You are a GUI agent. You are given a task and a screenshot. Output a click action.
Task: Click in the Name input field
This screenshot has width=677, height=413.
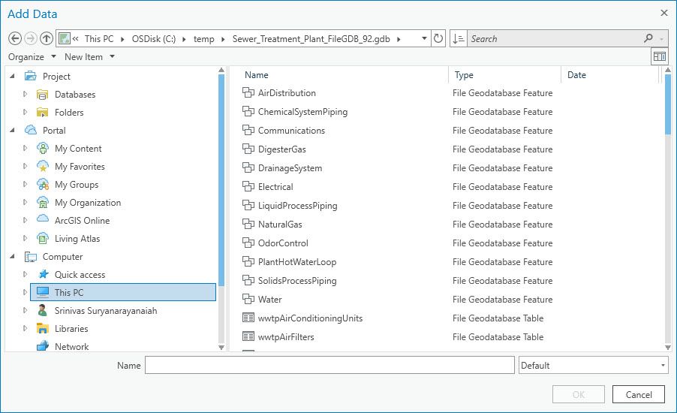[x=329, y=365]
